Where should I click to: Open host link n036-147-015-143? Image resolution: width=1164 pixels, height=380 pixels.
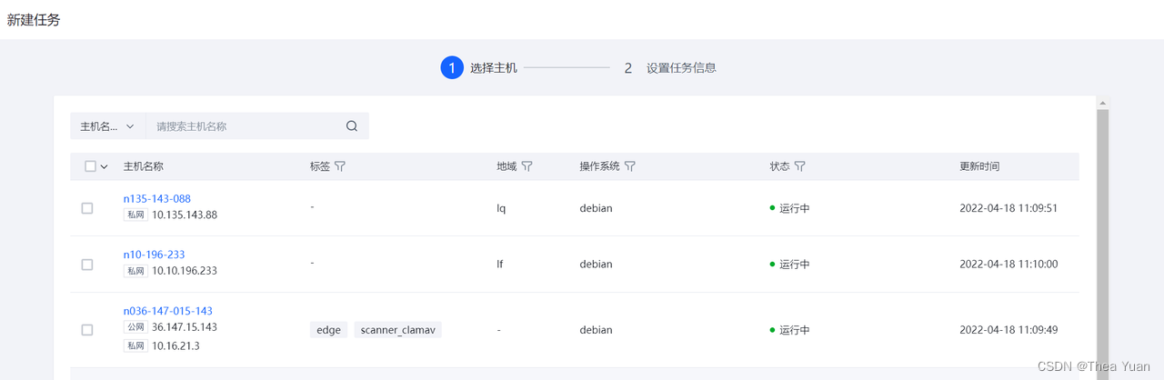168,311
